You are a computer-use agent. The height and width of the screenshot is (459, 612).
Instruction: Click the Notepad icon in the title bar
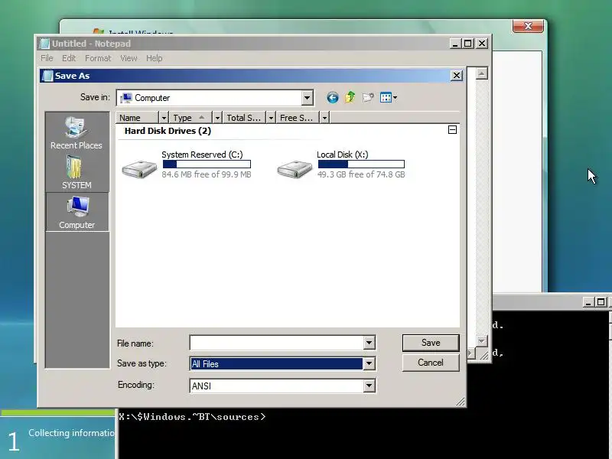[44, 44]
